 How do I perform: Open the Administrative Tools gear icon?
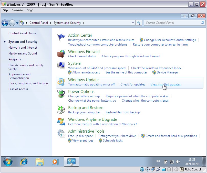(61, 133)
